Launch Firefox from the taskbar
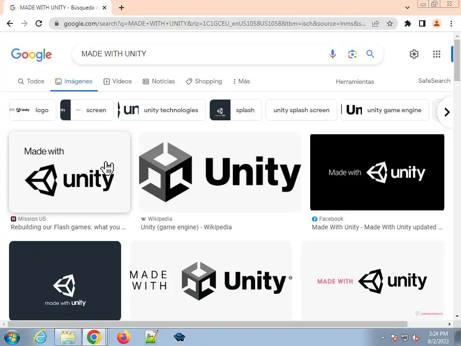This screenshot has width=461, height=346. [x=123, y=337]
